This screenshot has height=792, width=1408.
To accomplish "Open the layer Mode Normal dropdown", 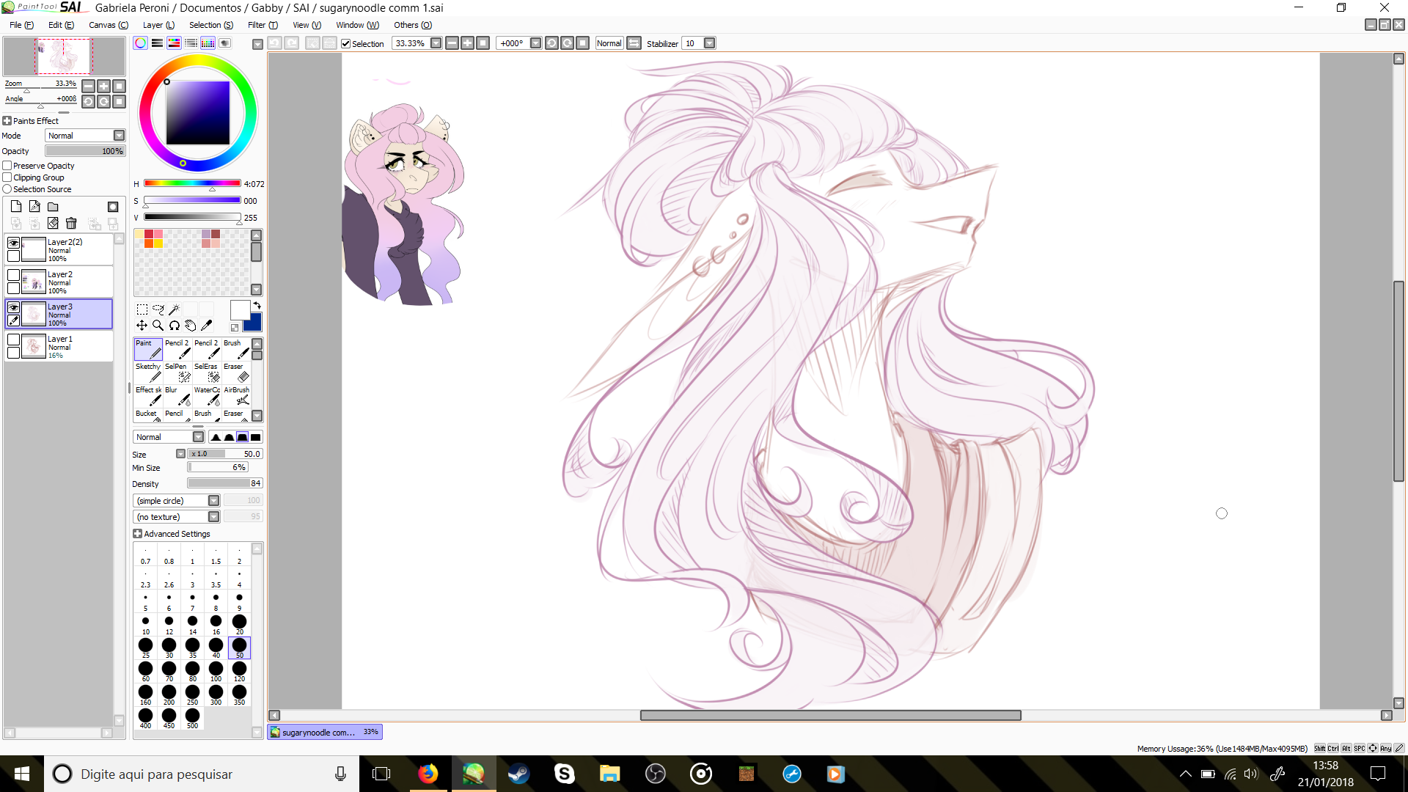I will click(x=119, y=136).
